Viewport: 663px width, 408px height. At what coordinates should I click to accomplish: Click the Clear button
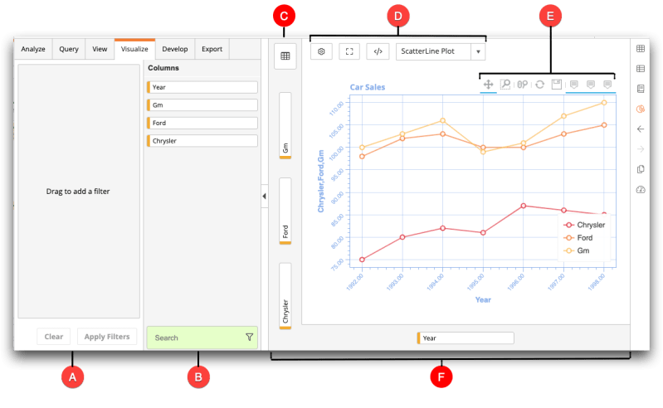[54, 337]
